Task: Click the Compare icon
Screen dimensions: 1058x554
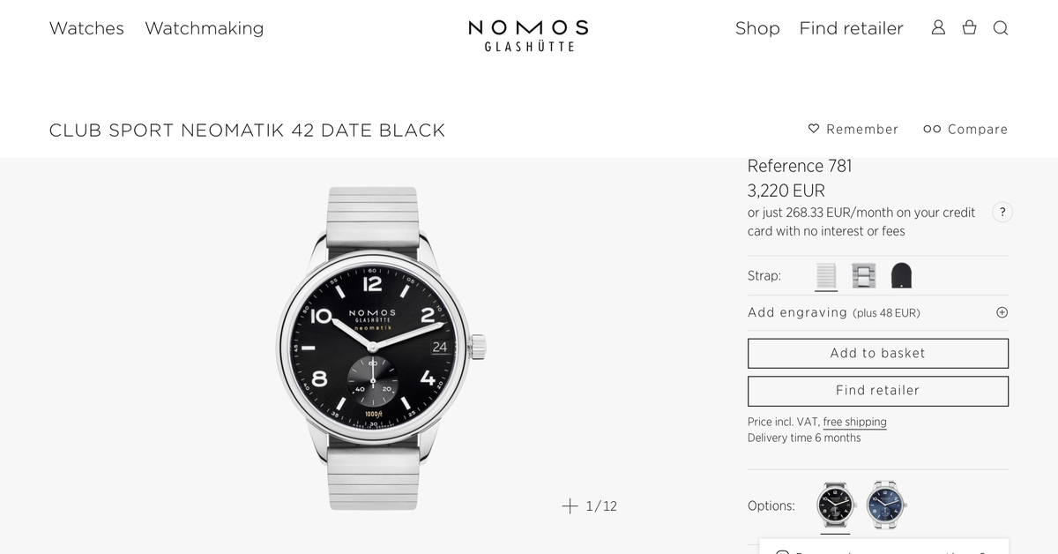Action: tap(932, 129)
